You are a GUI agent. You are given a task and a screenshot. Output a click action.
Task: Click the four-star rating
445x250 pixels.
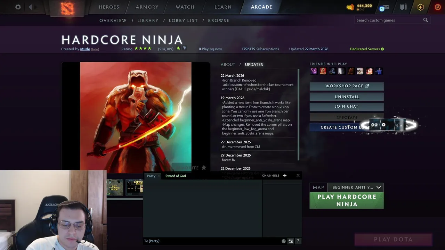(x=143, y=49)
